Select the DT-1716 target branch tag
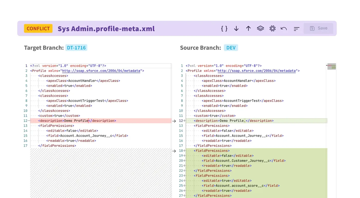Image resolution: width=360 pixels, height=198 pixels. tap(76, 48)
